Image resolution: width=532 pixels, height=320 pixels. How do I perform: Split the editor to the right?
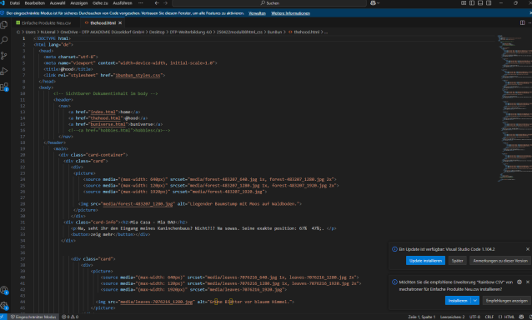click(x=523, y=22)
